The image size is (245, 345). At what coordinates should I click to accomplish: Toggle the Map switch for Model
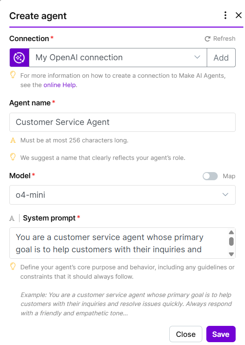coord(210,176)
